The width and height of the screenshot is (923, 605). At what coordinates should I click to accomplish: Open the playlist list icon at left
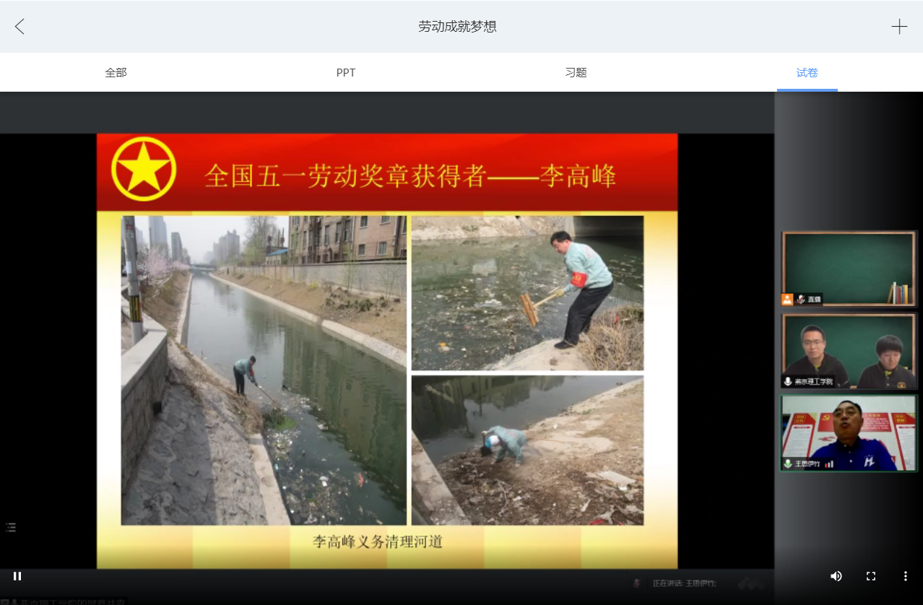click(11, 527)
